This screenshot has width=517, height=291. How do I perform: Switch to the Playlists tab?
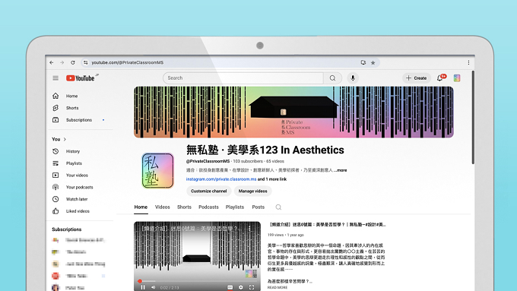click(235, 207)
